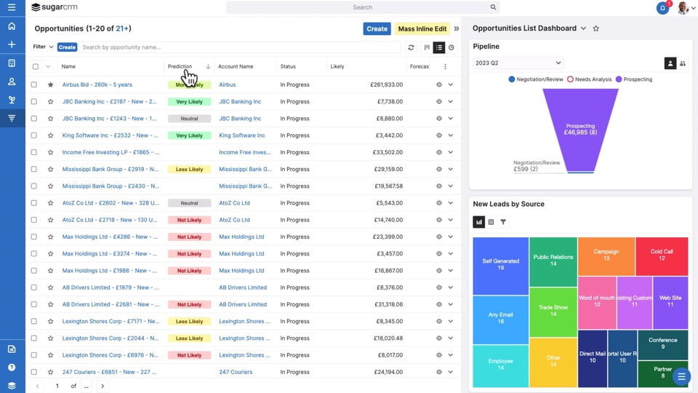This screenshot has width=698, height=393.
Task: Favorite the Opportunities List Dashboard star
Action: [x=595, y=28]
